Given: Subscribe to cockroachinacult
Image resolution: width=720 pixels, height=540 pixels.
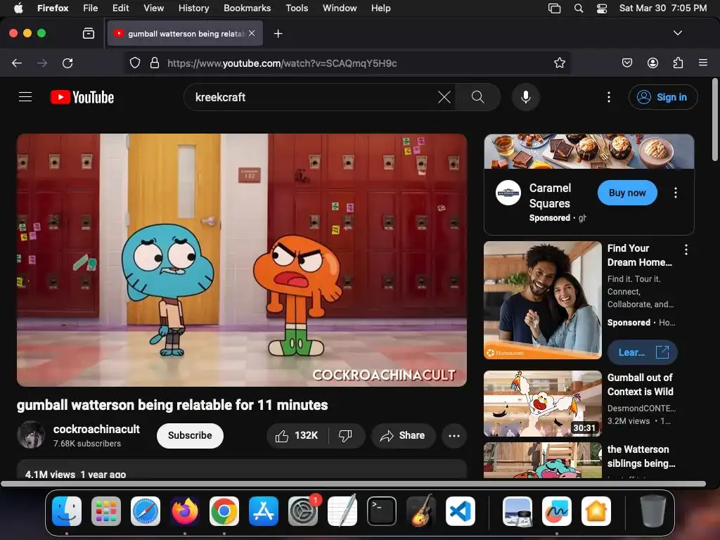Looking at the screenshot, I should point(190,435).
